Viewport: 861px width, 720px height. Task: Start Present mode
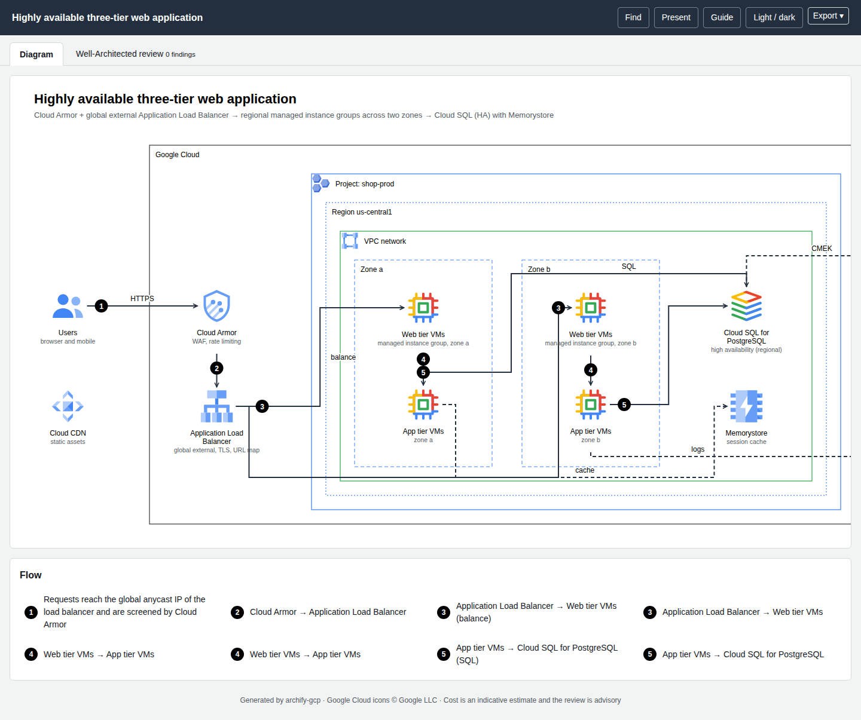point(676,17)
